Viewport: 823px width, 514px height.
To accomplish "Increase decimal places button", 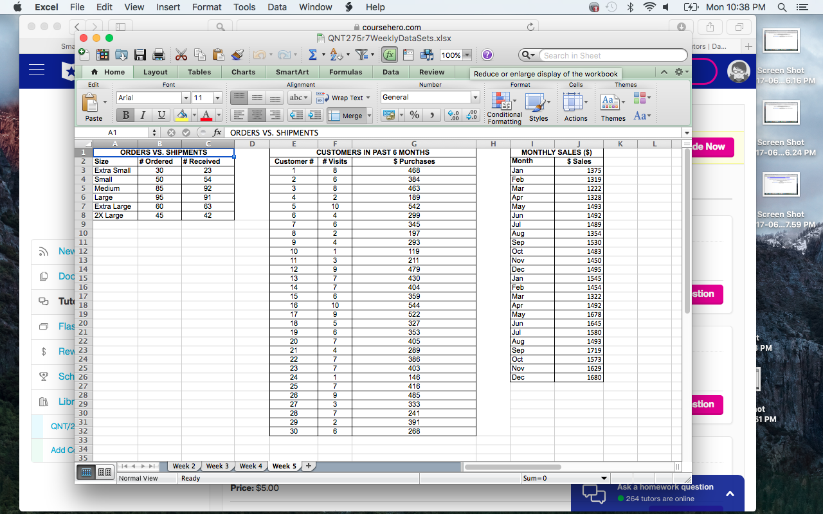I will tap(454, 115).
